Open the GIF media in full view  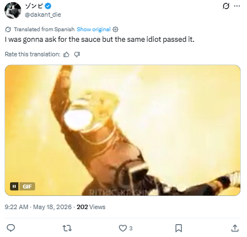point(123,130)
